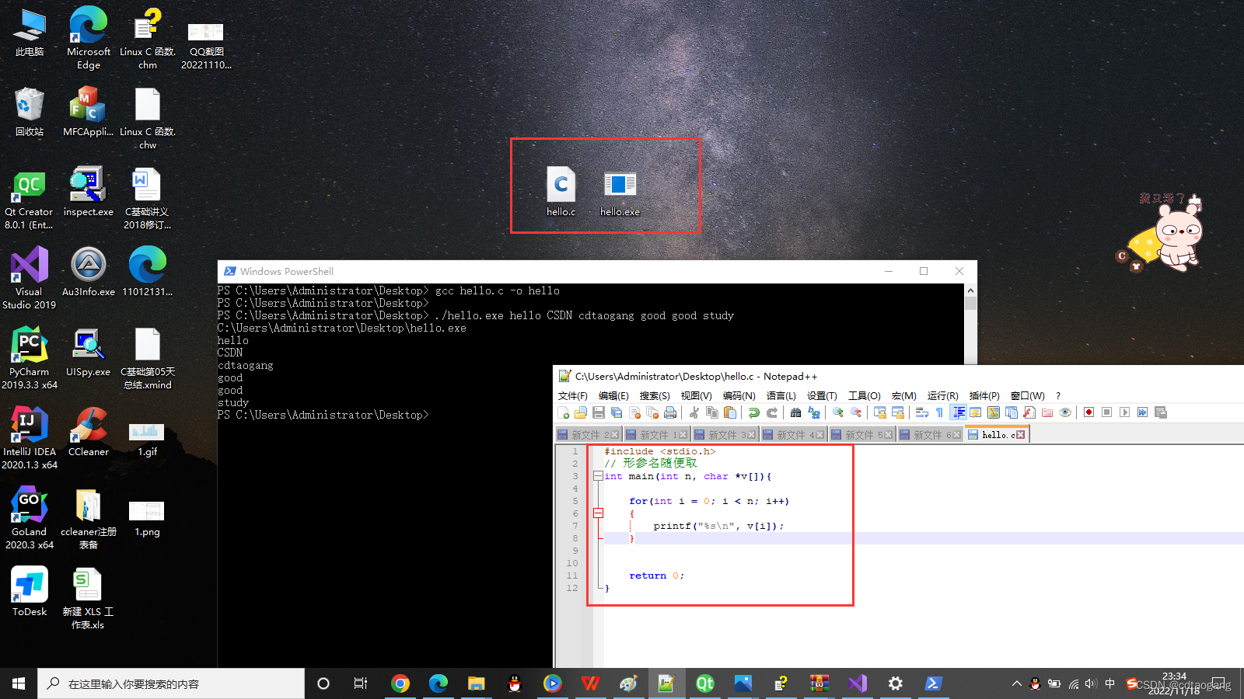Screen dimensions: 1244x699
Task: Select inspect.exe desktop icon
Action: pos(89,192)
